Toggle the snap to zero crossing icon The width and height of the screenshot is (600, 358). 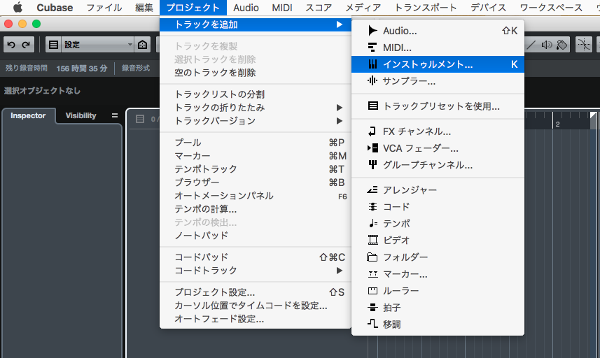[x=584, y=45]
